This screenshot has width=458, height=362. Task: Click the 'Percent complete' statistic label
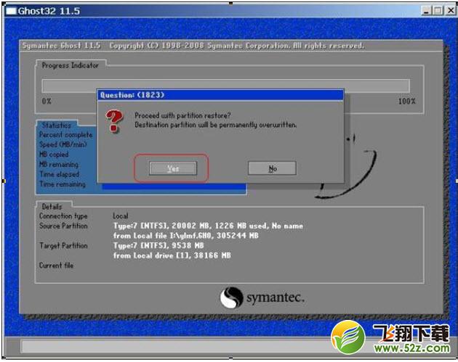[x=65, y=135]
